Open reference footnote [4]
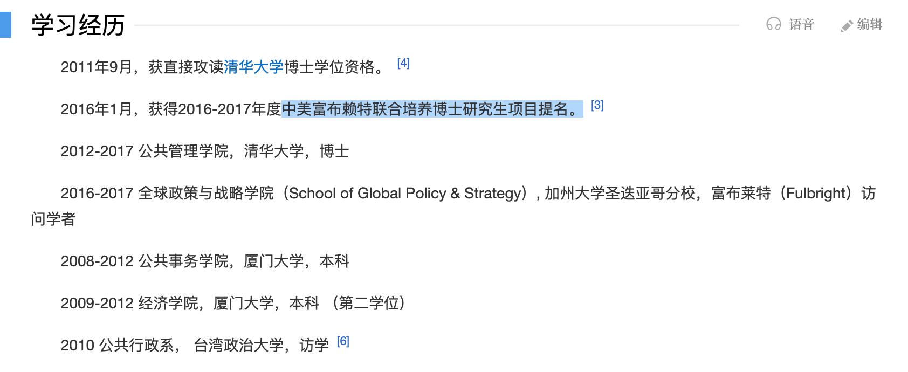 coord(403,63)
